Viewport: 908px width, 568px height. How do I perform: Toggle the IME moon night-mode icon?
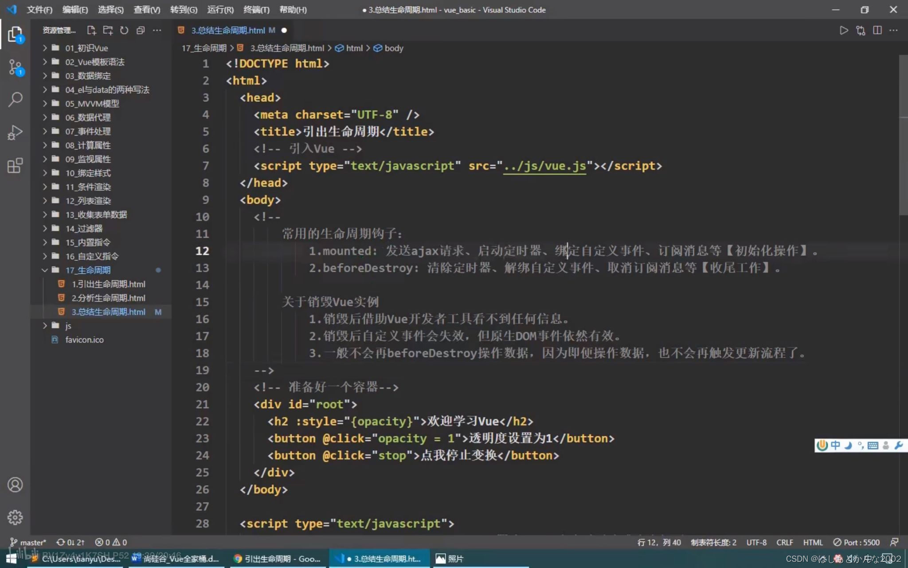pos(848,445)
